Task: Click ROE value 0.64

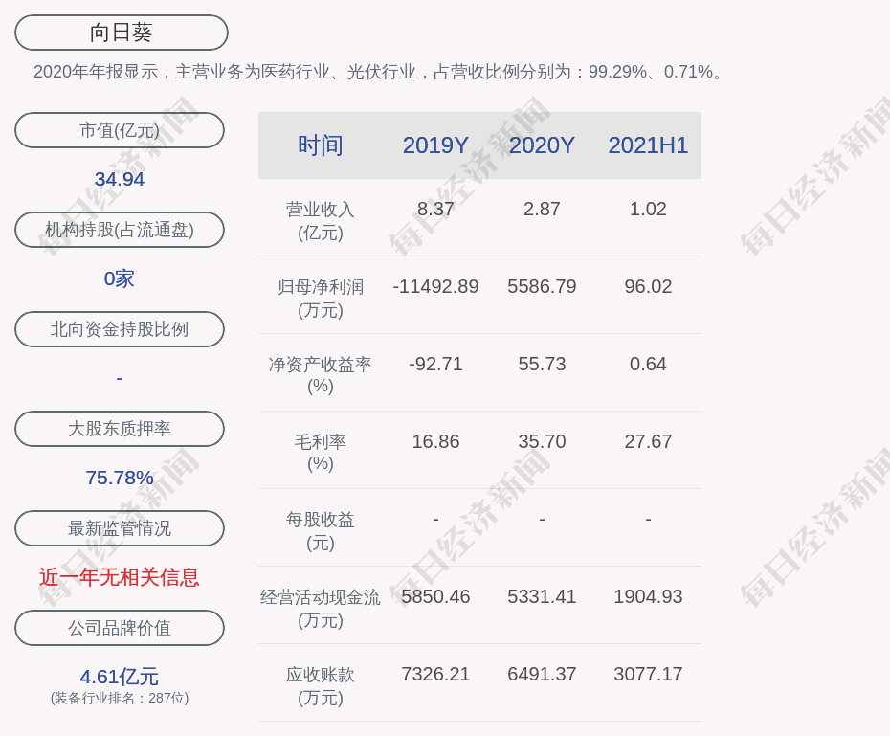Action: point(648,364)
